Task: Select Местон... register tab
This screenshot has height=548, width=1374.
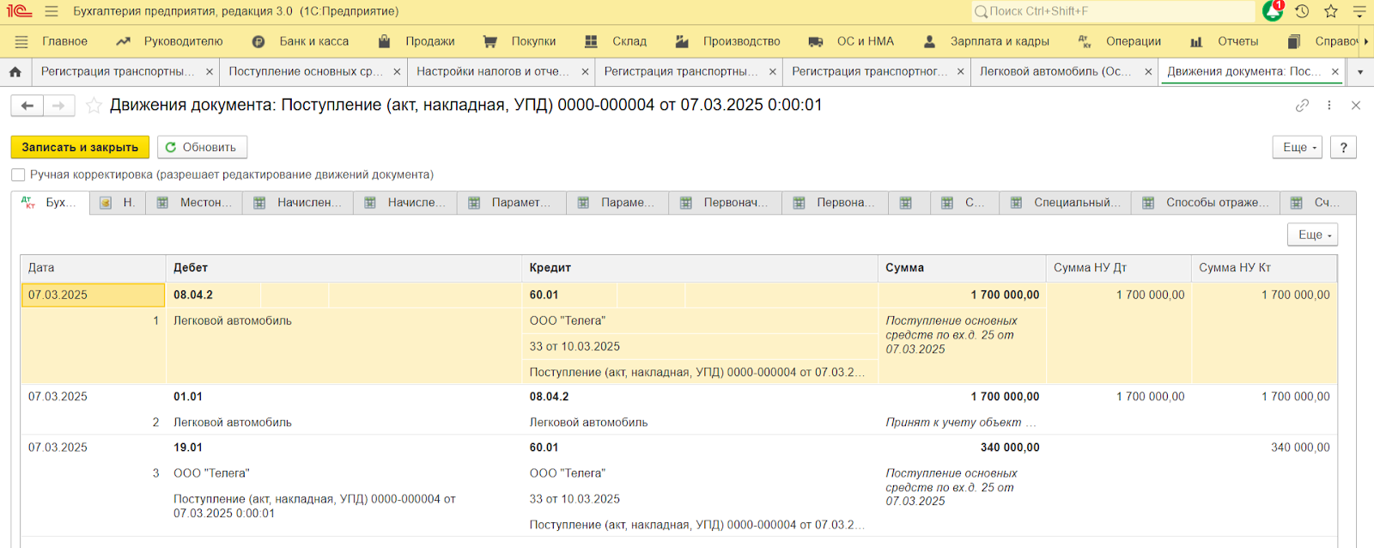Action: (x=194, y=203)
